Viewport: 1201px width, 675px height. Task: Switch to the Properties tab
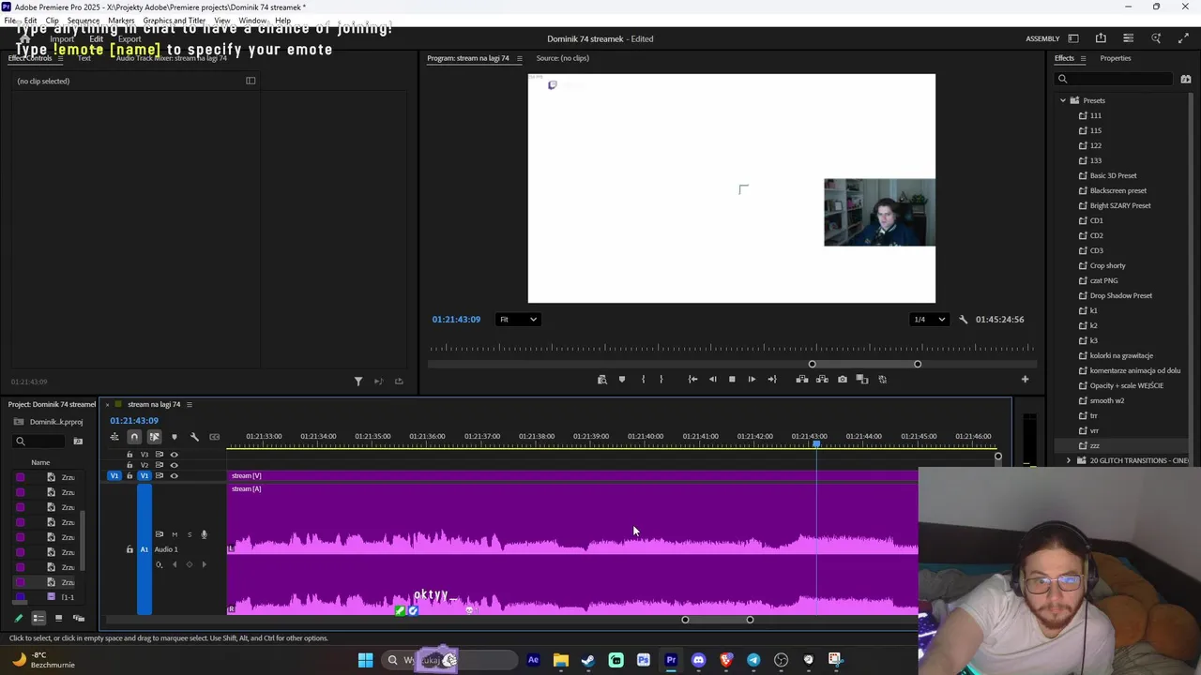pos(1115,58)
